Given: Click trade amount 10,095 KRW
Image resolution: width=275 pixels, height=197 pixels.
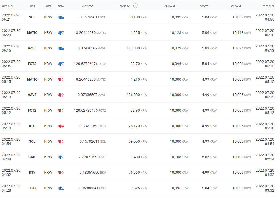Looking at the screenshot, I should tap(179, 188).
